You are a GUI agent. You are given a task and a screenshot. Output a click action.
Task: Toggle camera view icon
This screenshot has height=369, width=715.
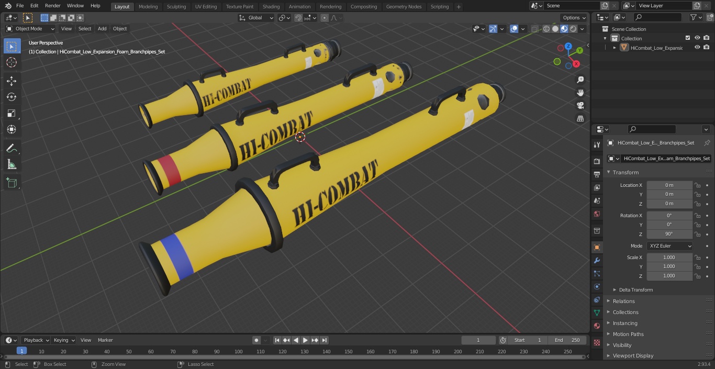pyautogui.click(x=580, y=106)
